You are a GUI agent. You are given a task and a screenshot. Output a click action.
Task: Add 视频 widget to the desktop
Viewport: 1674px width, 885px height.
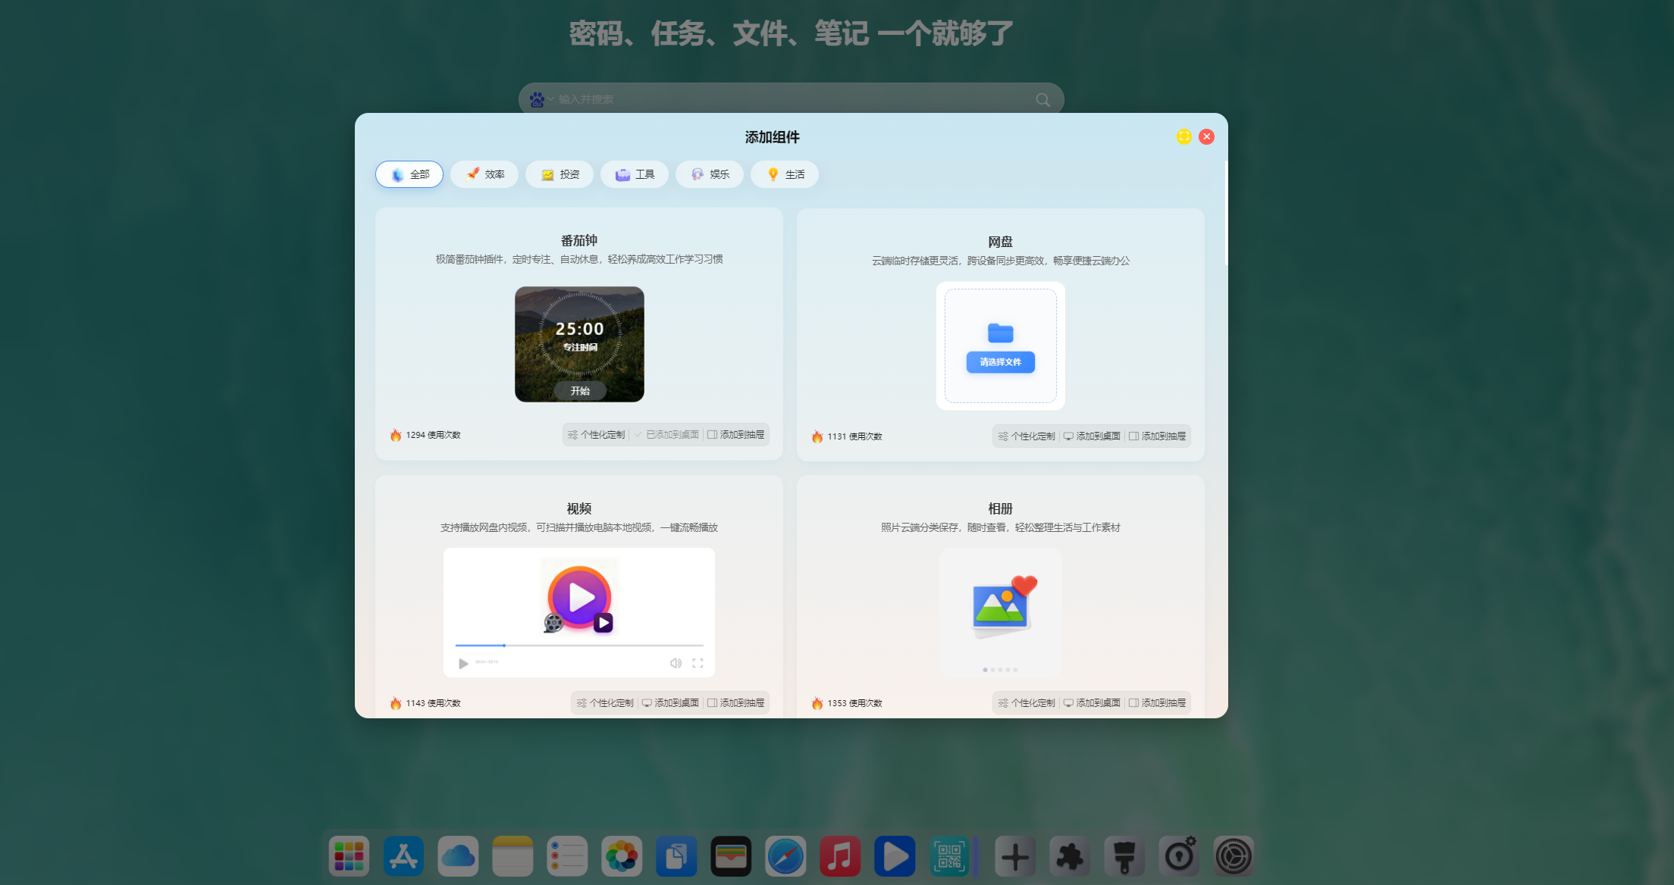670,703
